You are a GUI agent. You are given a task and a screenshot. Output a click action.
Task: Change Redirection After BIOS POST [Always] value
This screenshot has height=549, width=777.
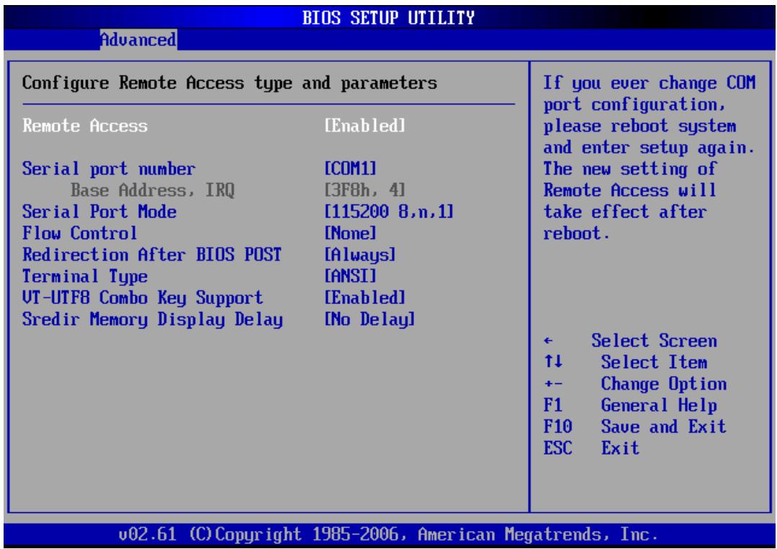360,255
